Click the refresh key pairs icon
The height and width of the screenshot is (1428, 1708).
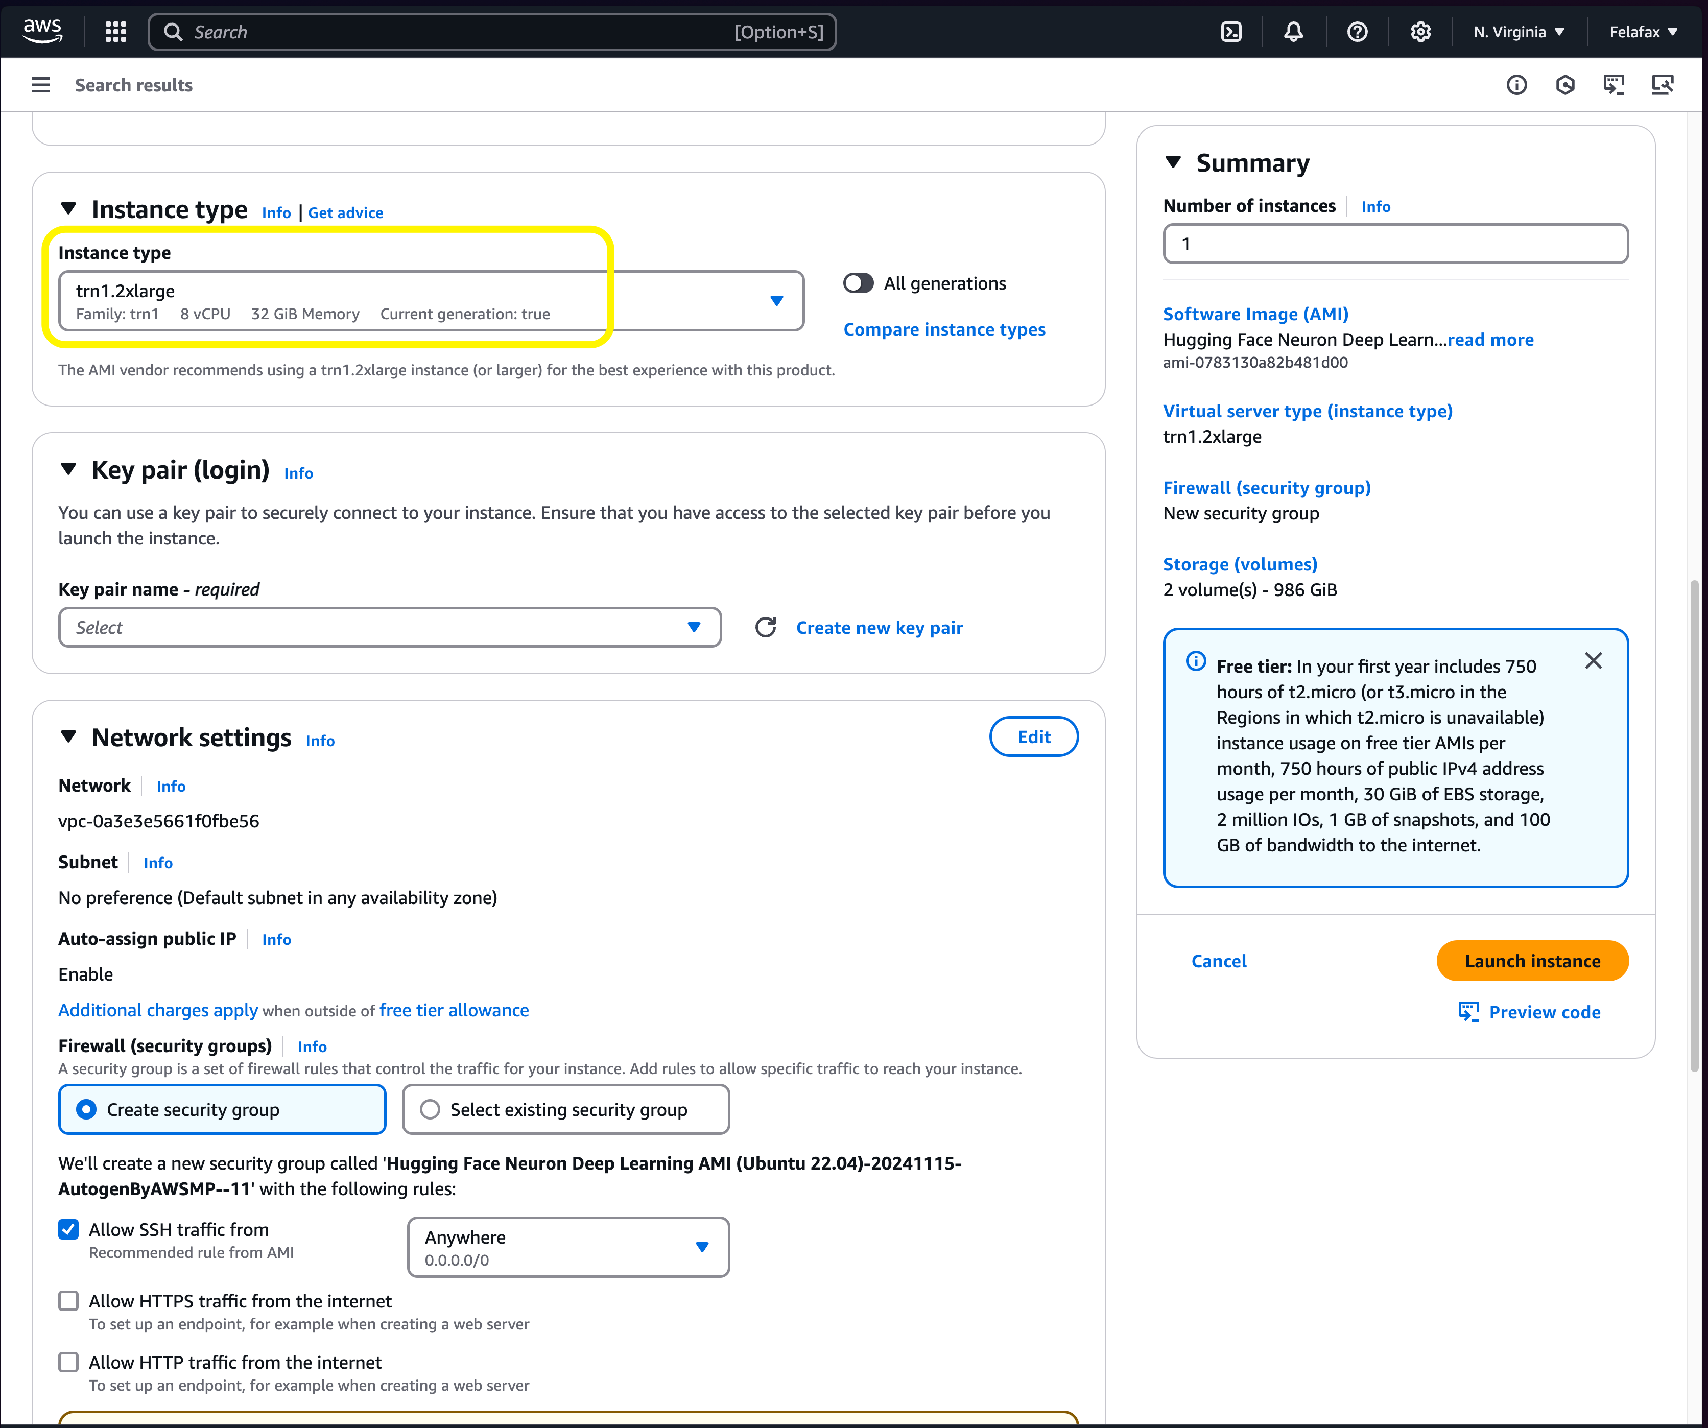[765, 627]
